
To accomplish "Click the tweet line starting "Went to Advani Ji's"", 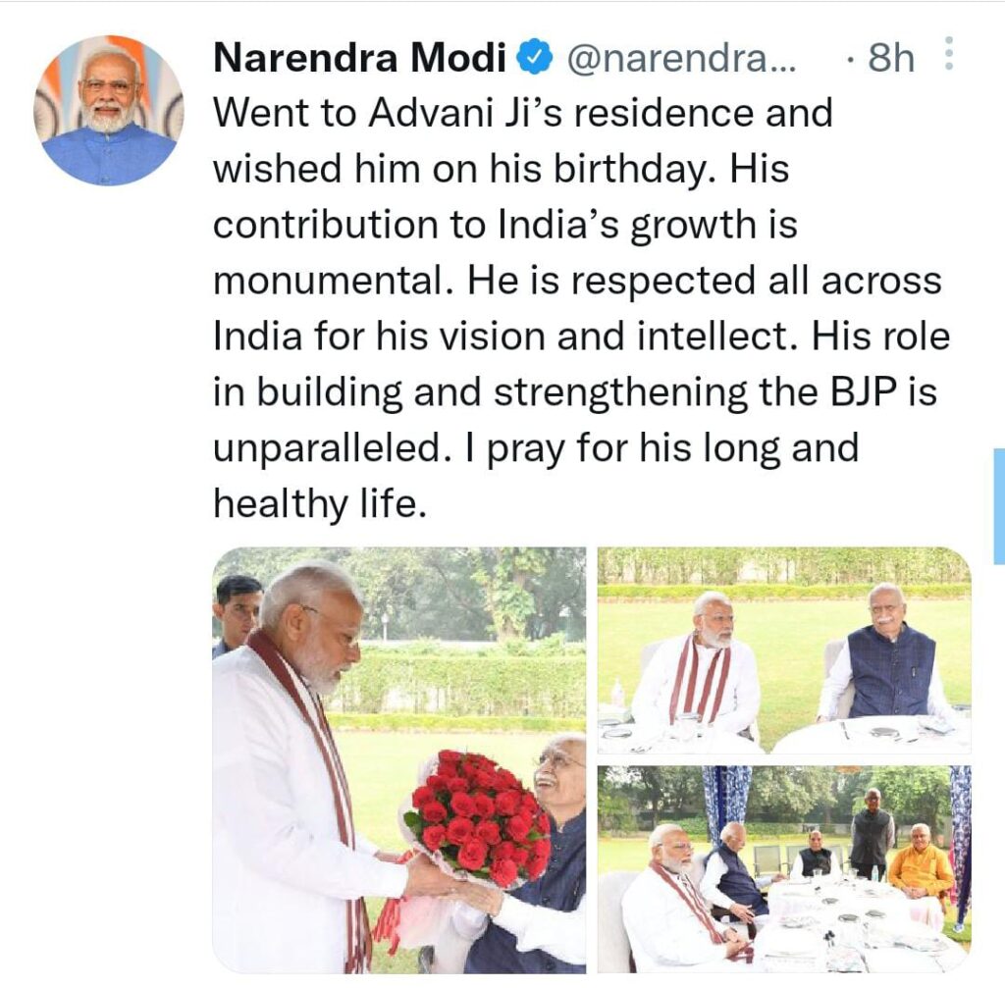I will coord(523,114).
